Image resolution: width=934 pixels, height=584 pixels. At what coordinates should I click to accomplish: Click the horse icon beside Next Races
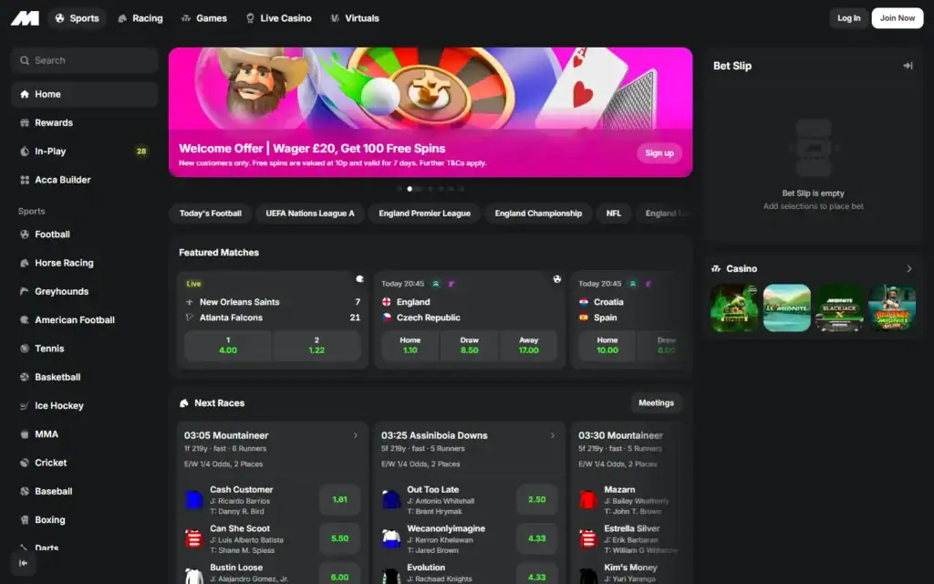tap(184, 403)
